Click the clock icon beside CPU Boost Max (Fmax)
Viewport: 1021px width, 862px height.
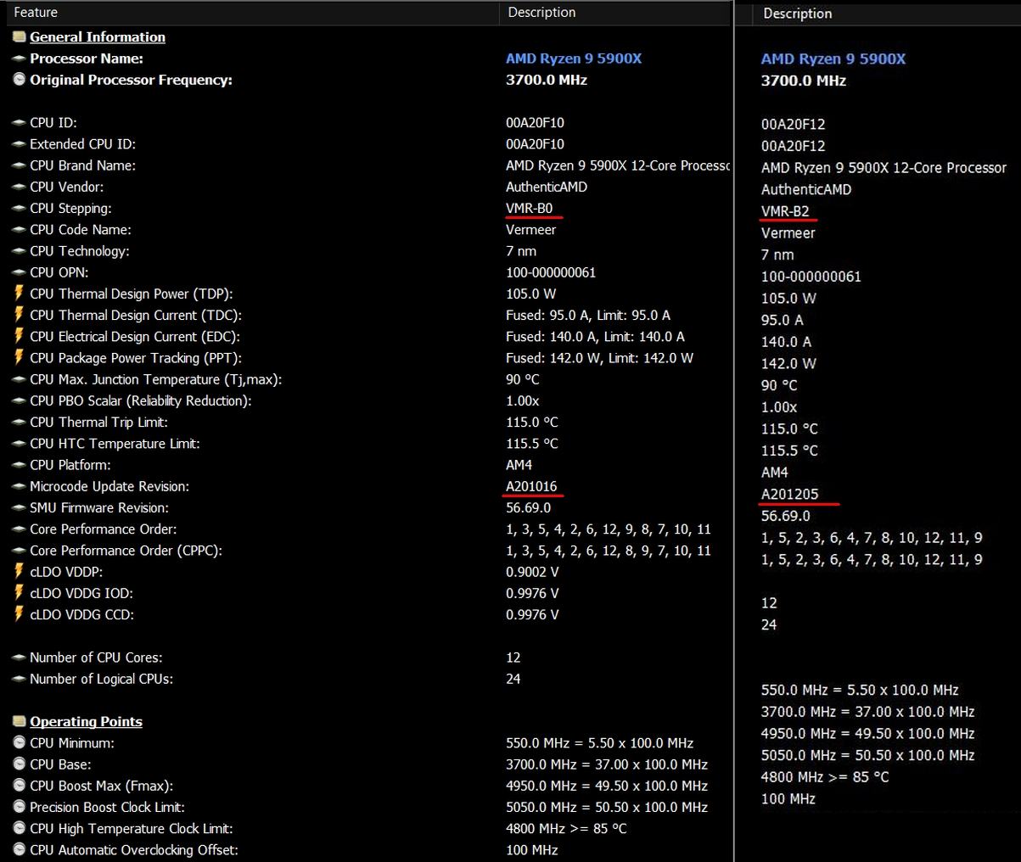pos(19,786)
